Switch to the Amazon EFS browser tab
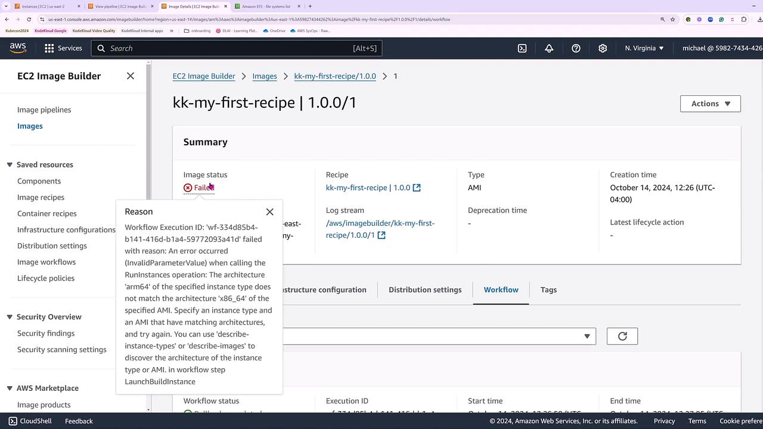 [x=266, y=7]
